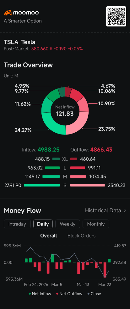Click the Net Inflow 121.83 center value

pyautogui.click(x=65, y=114)
